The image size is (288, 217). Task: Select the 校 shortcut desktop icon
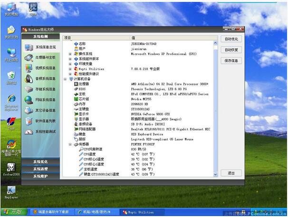[33, 9]
